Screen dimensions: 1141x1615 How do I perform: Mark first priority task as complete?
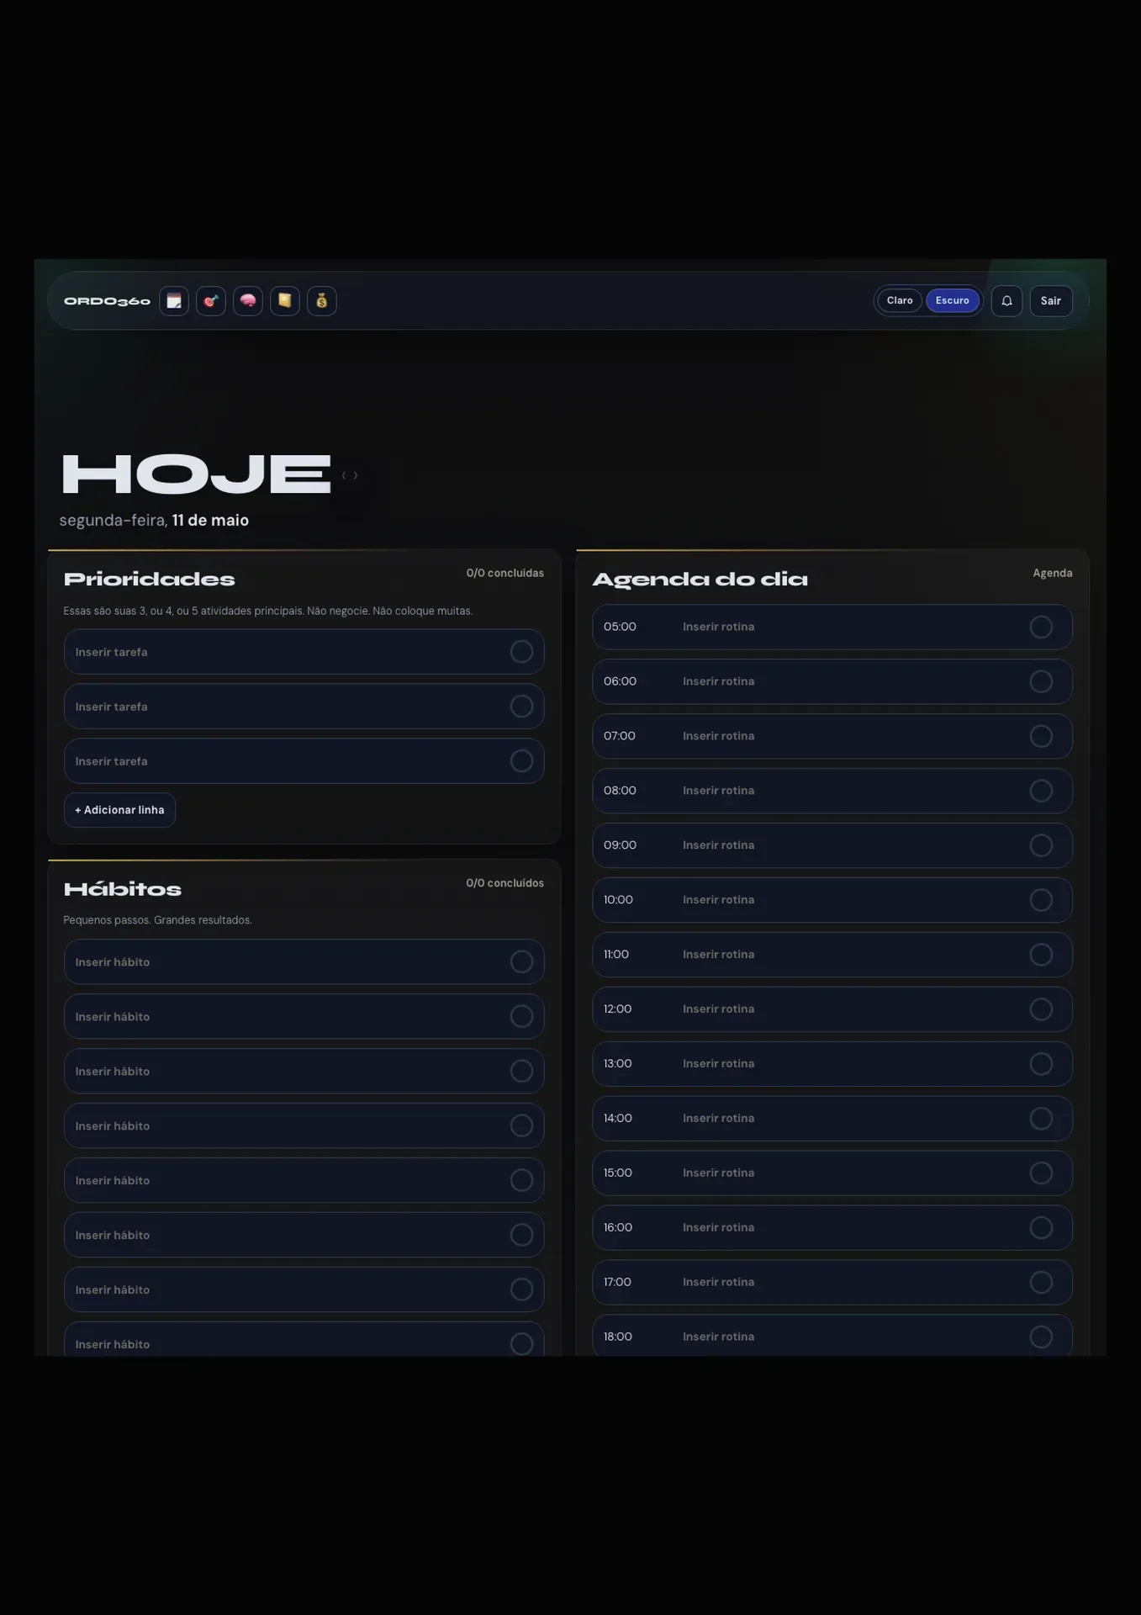(521, 652)
